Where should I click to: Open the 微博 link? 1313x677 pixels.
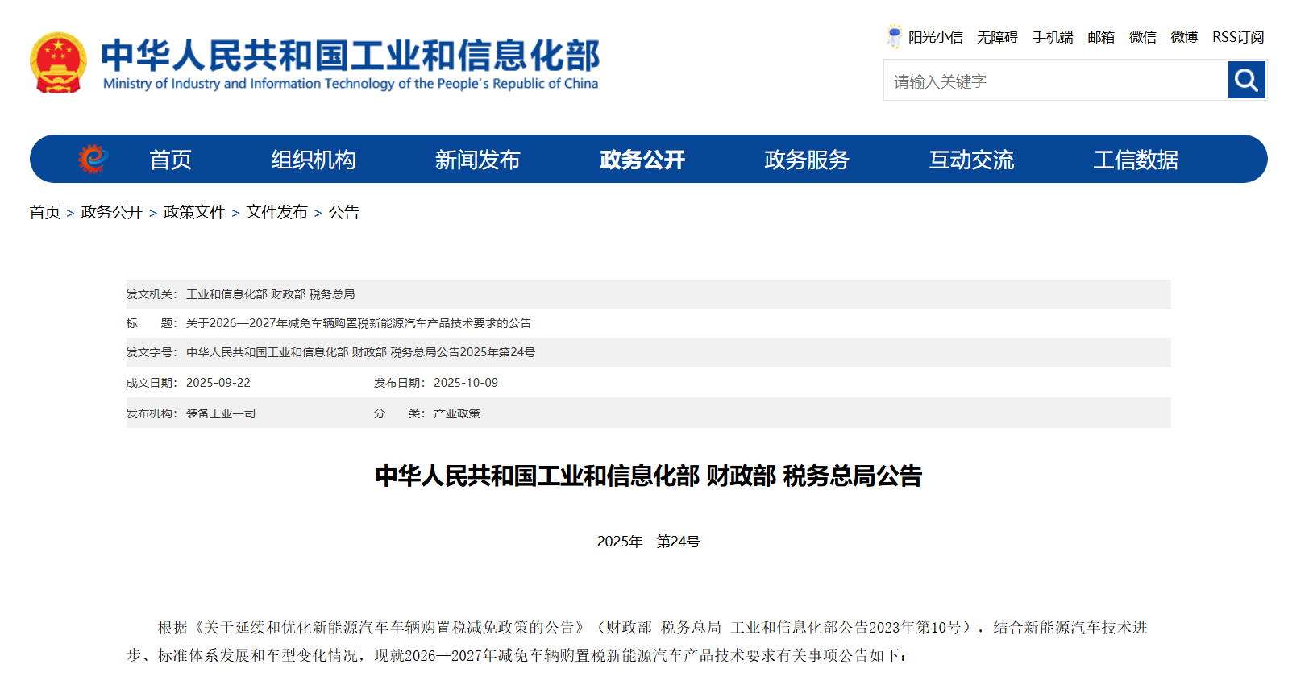(x=1184, y=37)
